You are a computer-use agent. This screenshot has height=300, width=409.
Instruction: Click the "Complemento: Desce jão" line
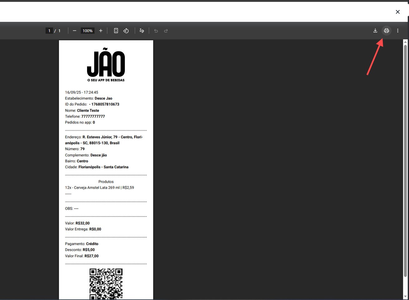pyautogui.click(x=86, y=155)
